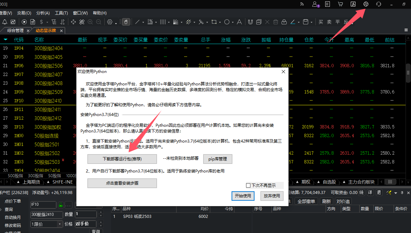Viewport: 411px width, 233px height.
Task: Expand the dropdown arrow beside the save icon
Action: point(312,22)
